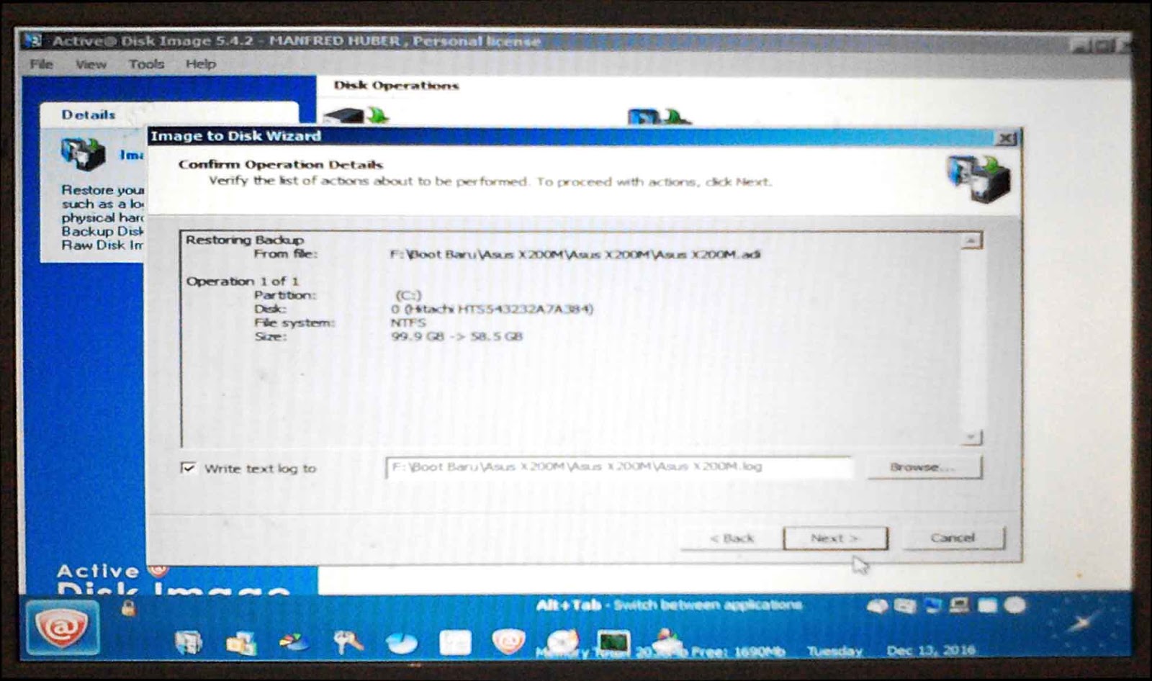The height and width of the screenshot is (681, 1152).
Task: Click scroll up arrow in operation details
Action: click(x=971, y=240)
